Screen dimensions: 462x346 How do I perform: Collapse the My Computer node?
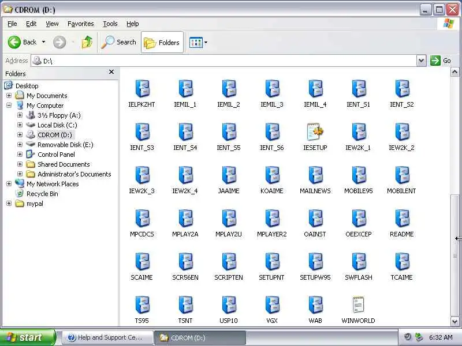point(9,106)
